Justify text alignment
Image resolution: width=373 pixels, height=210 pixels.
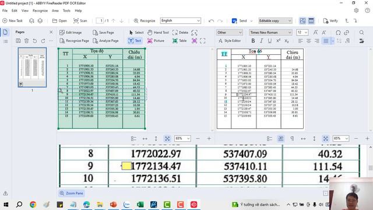pos(326,41)
